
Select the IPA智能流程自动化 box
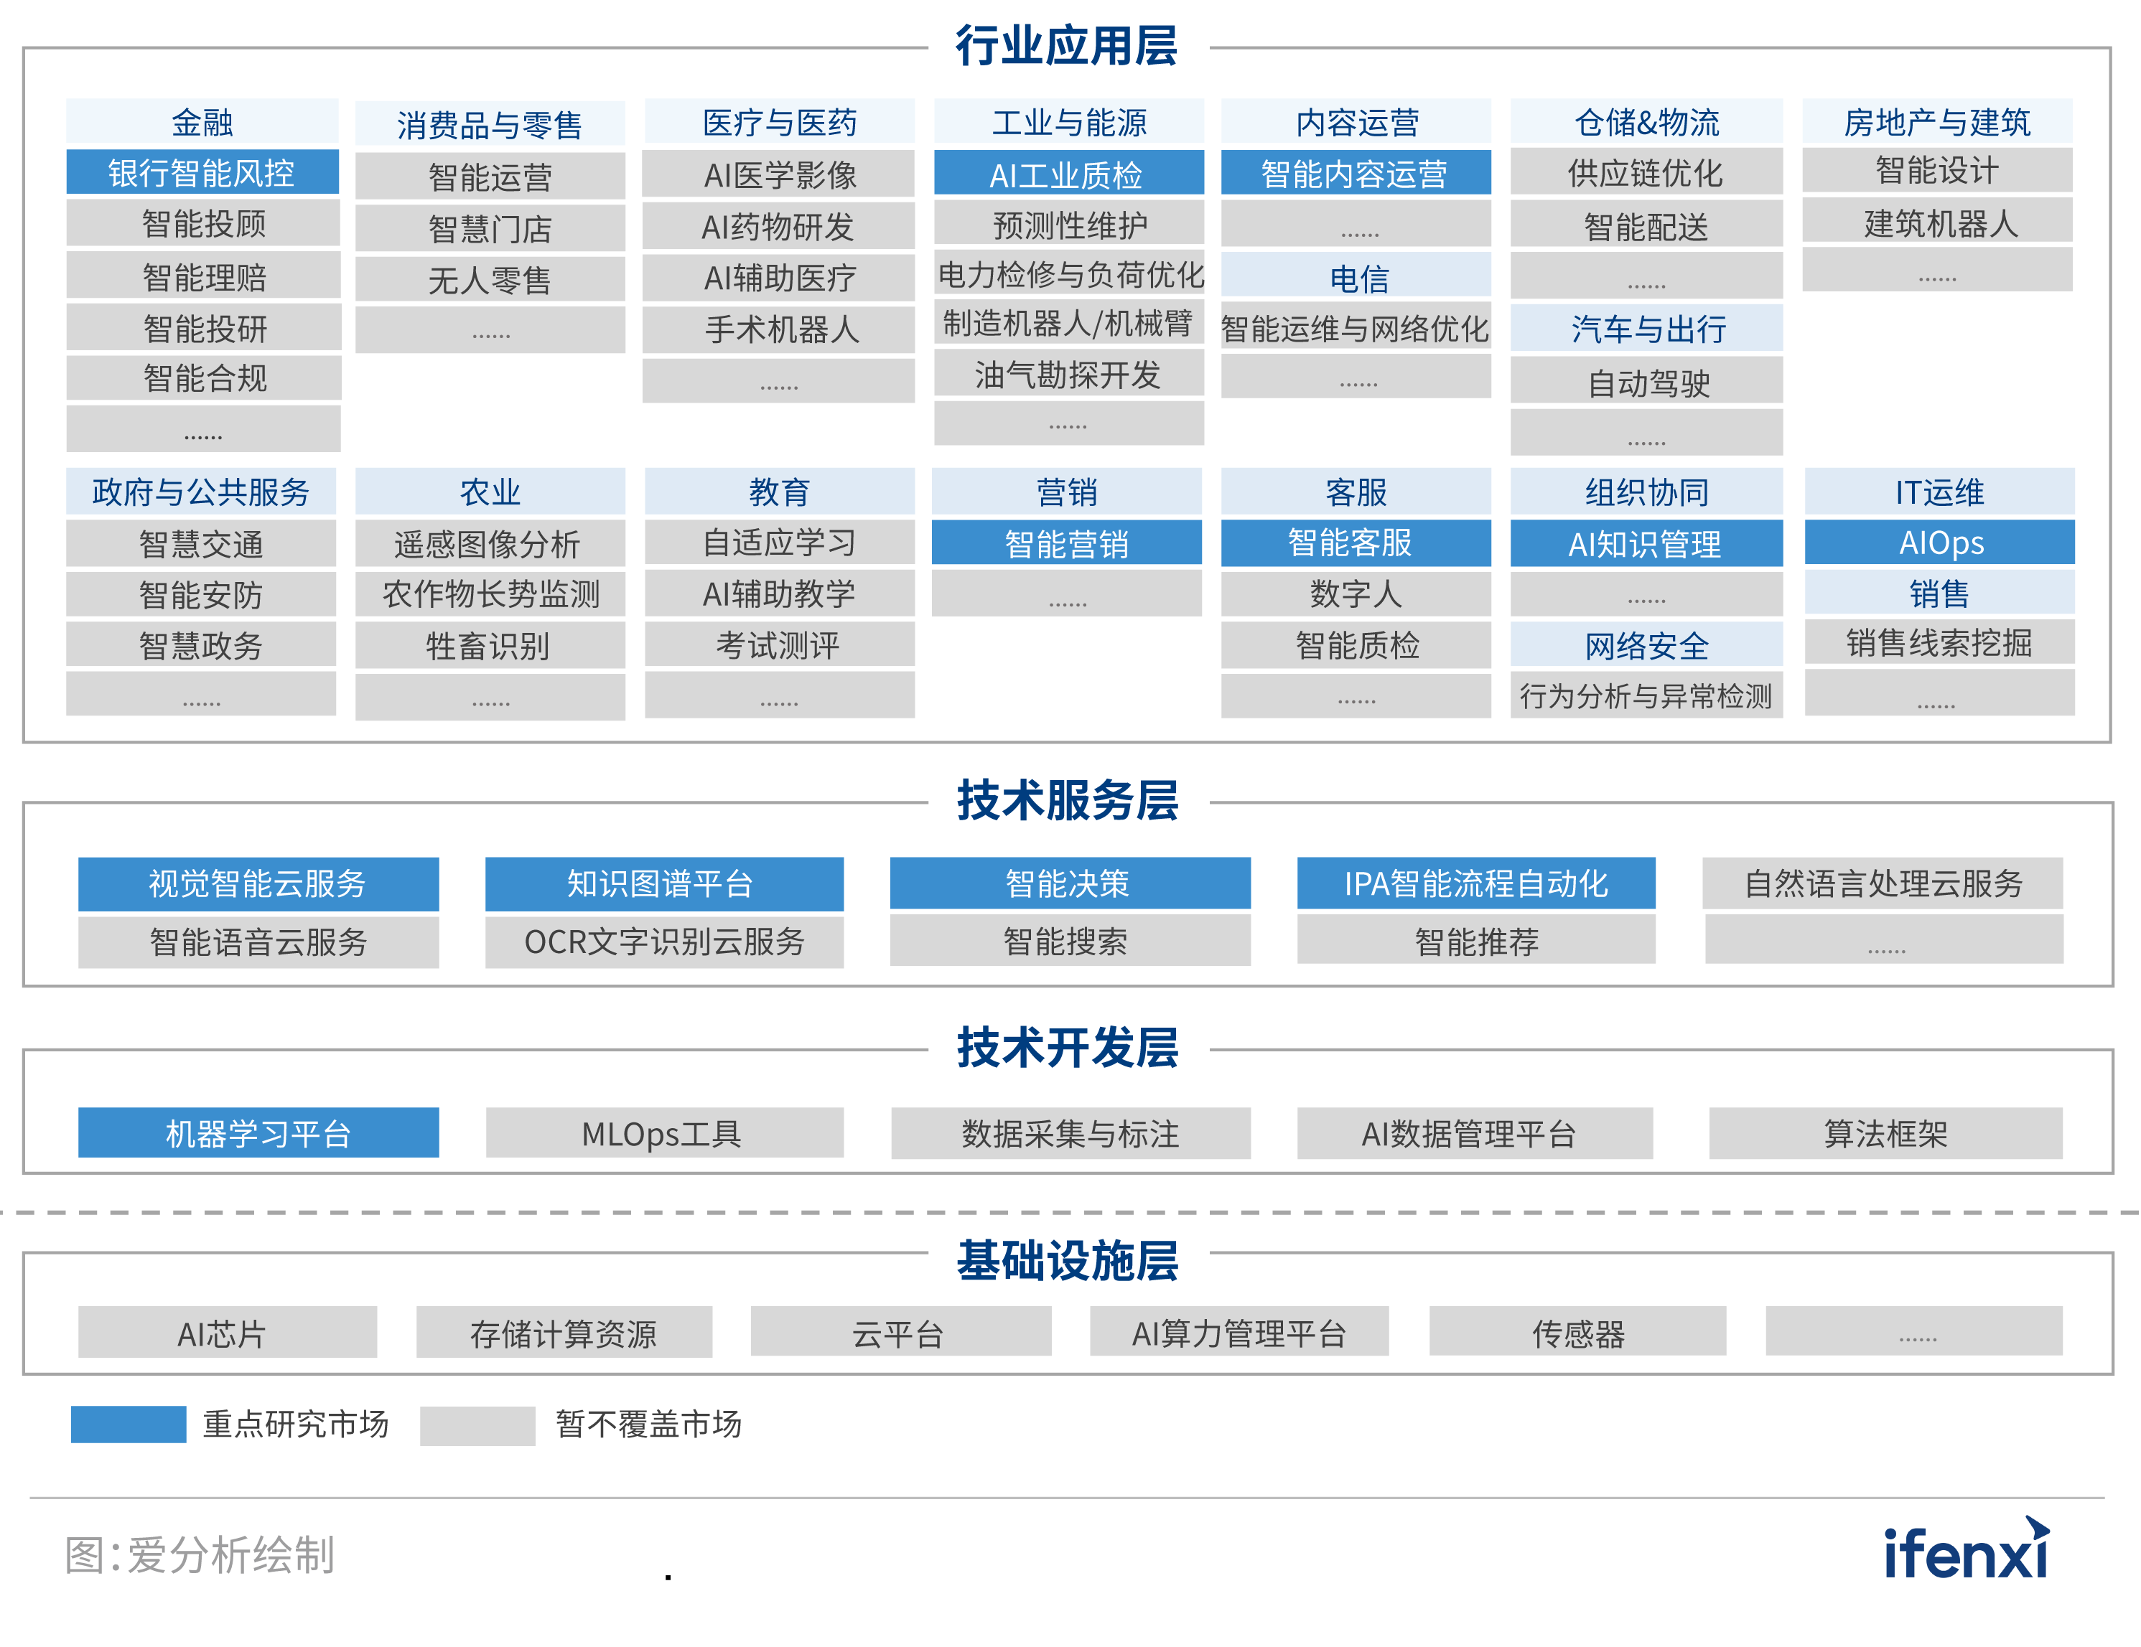(x=1476, y=883)
